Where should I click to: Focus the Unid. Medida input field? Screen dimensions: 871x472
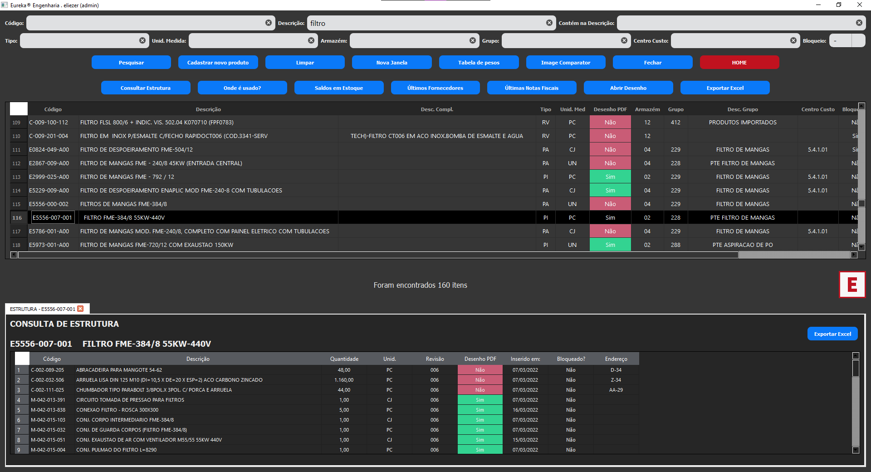[x=253, y=40]
